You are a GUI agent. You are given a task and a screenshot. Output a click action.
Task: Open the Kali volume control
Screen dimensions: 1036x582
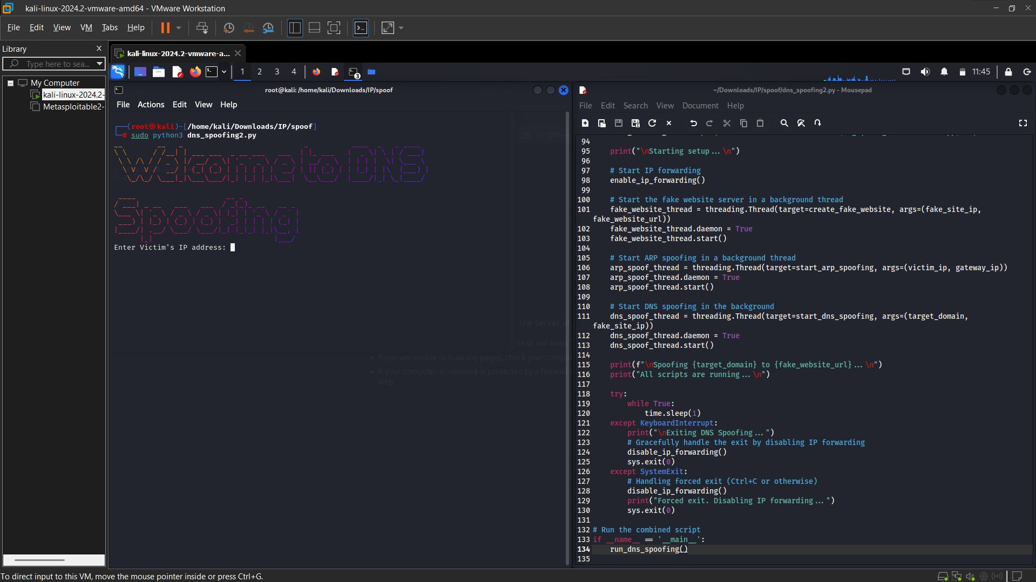coord(925,72)
